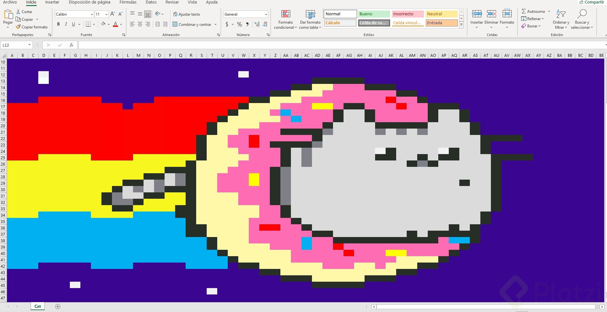Align text left
Image resolution: width=607 pixels, height=312 pixels.
tap(132, 24)
